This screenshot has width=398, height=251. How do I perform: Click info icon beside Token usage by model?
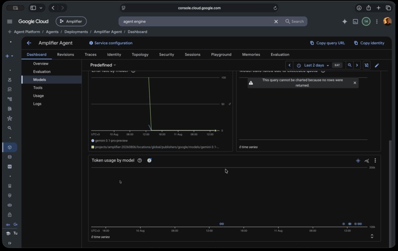149,160
